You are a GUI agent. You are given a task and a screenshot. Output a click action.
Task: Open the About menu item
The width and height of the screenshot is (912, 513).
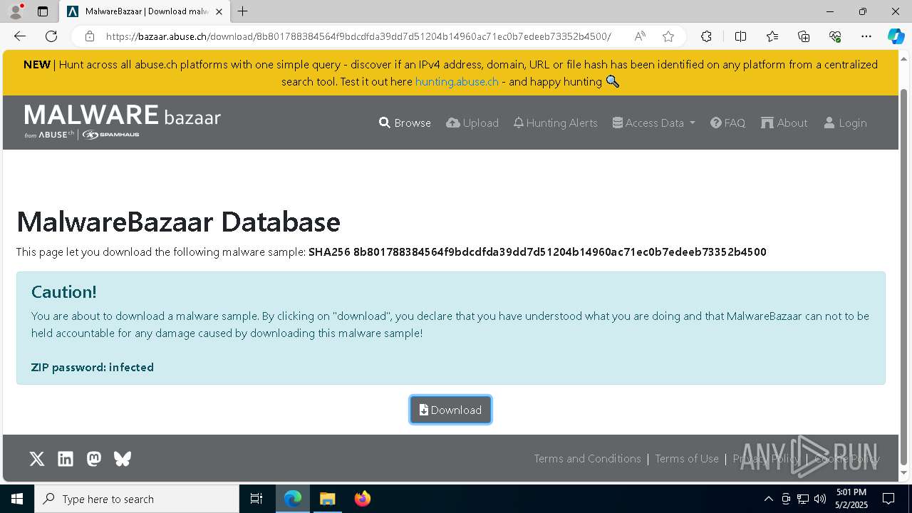(x=784, y=123)
